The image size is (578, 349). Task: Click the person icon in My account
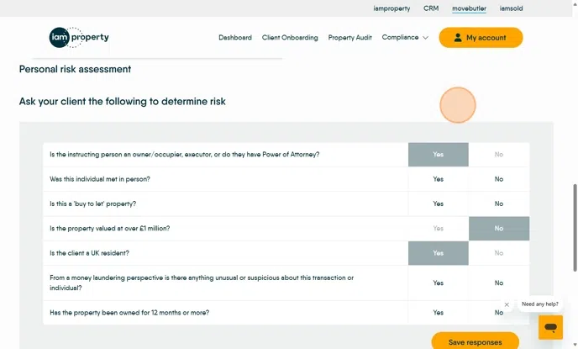(457, 38)
